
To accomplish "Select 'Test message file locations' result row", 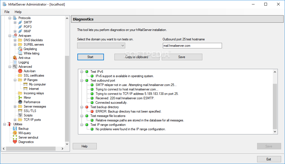I will (x=108, y=116).
